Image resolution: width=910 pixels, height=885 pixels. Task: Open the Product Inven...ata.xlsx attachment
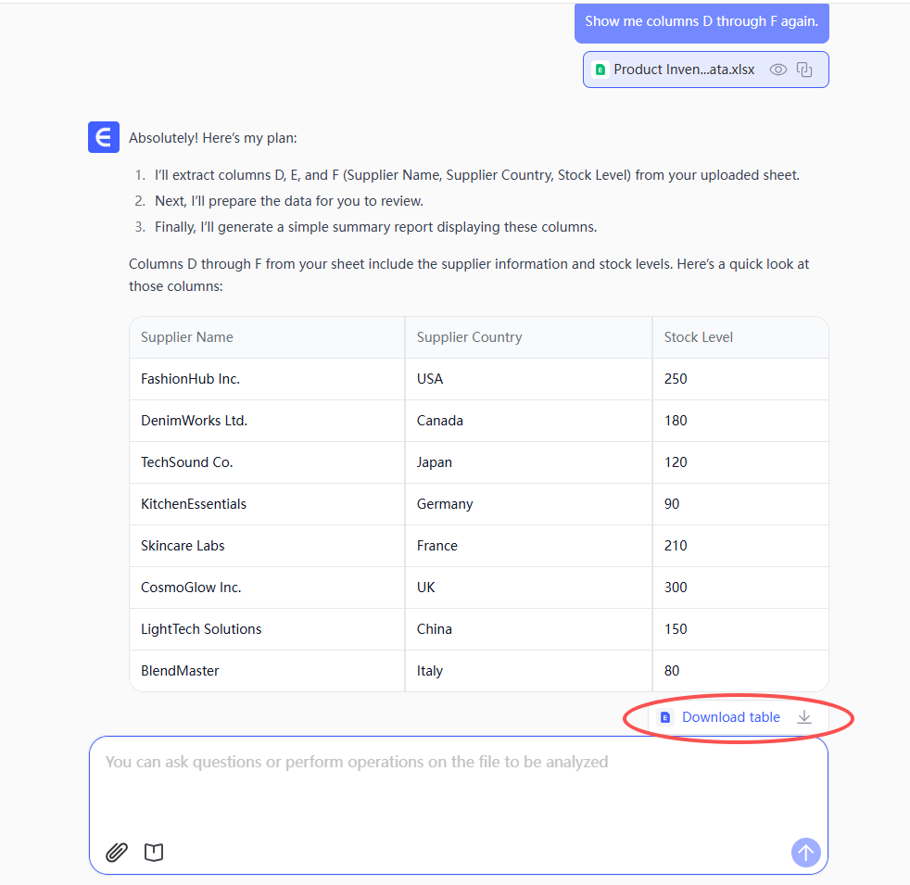684,70
